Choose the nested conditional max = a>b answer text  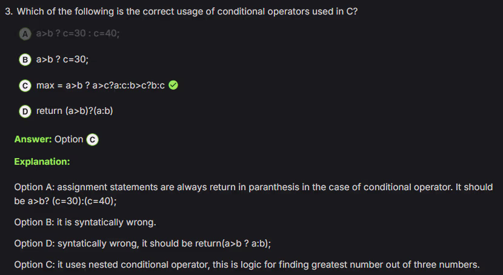[101, 85]
